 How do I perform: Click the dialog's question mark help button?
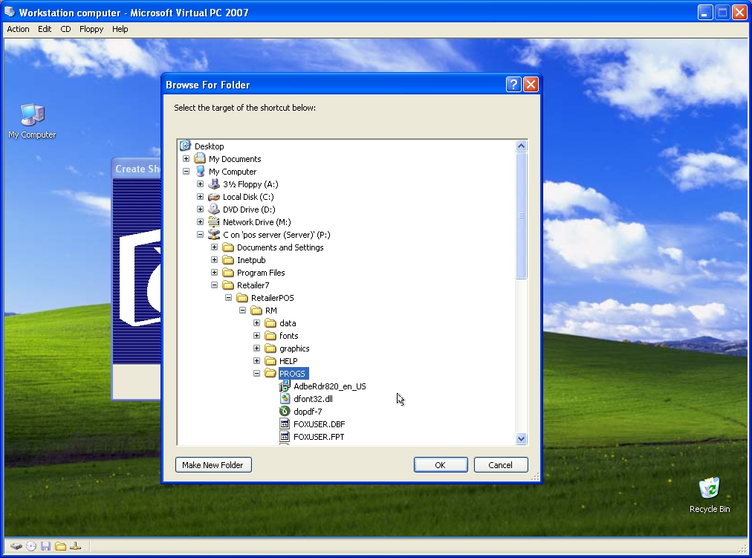(x=513, y=85)
